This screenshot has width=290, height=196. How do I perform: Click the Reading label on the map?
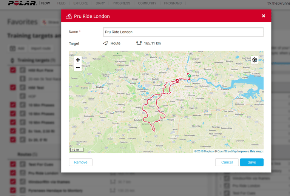(x=100, y=87)
